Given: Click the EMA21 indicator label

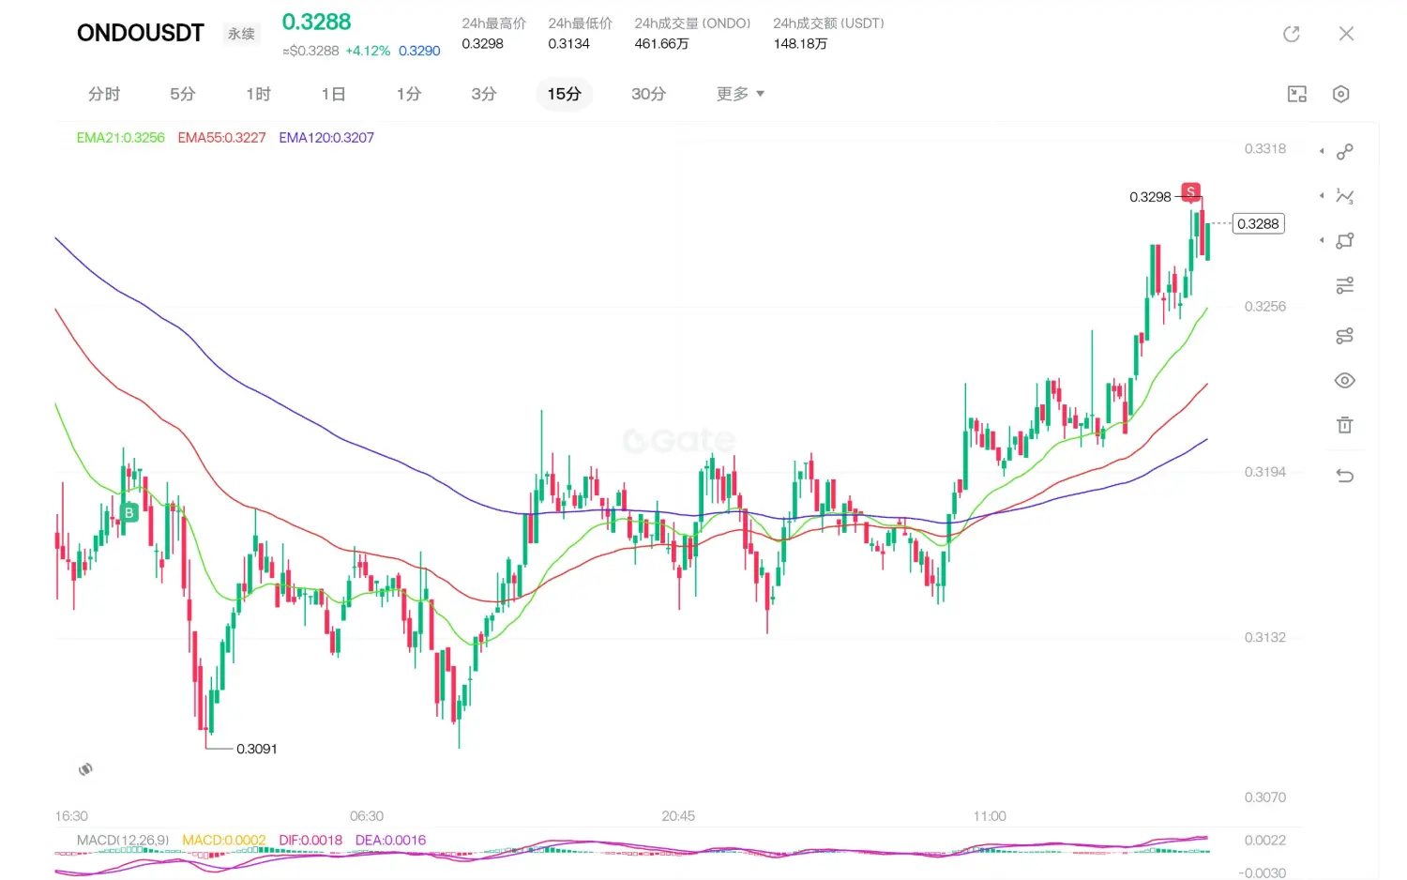Looking at the screenshot, I should (x=120, y=137).
